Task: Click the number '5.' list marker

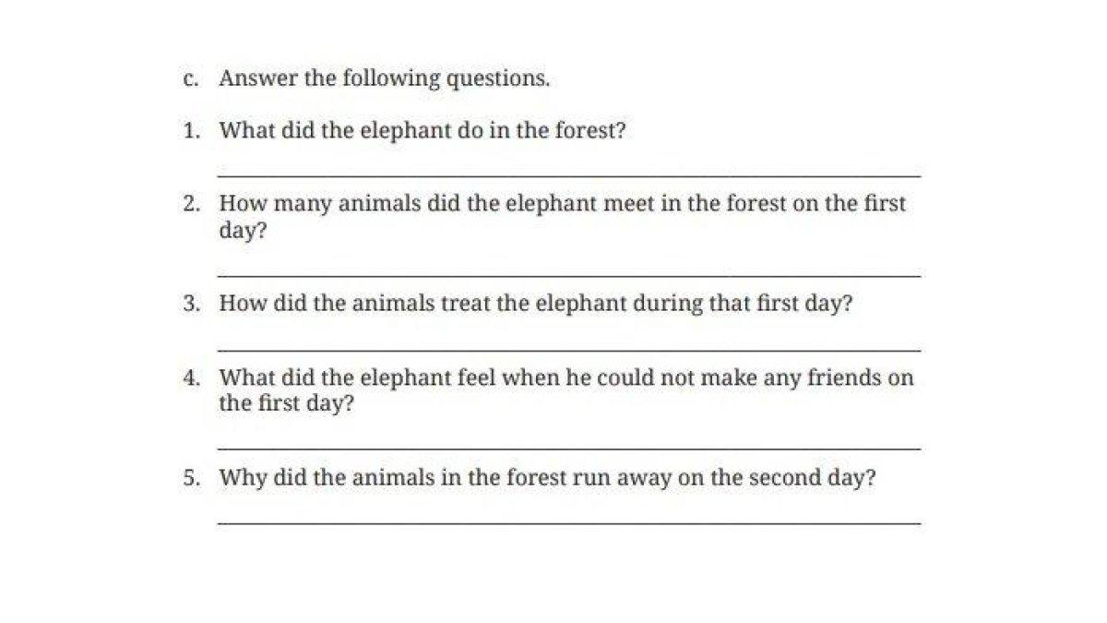Action: pos(191,479)
